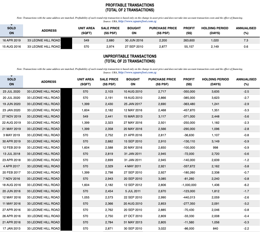
Task: Sort profitable table by SOLD ON header
Action: (11, 31)
